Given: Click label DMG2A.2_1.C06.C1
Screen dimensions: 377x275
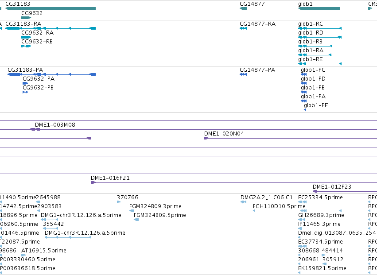Looking at the screenshot, I should 266,198.
